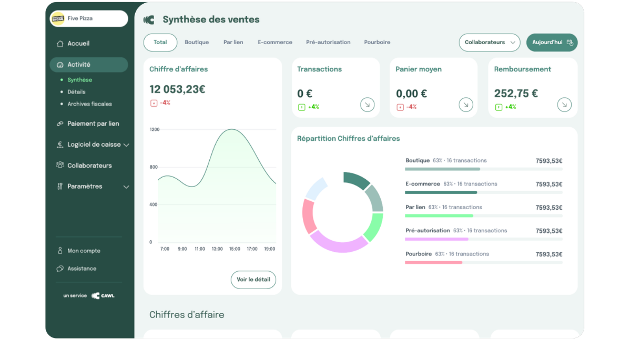The width and height of the screenshot is (631, 339).
Task: Click the Accueil home icon in sidebar
Action: [x=60, y=44]
